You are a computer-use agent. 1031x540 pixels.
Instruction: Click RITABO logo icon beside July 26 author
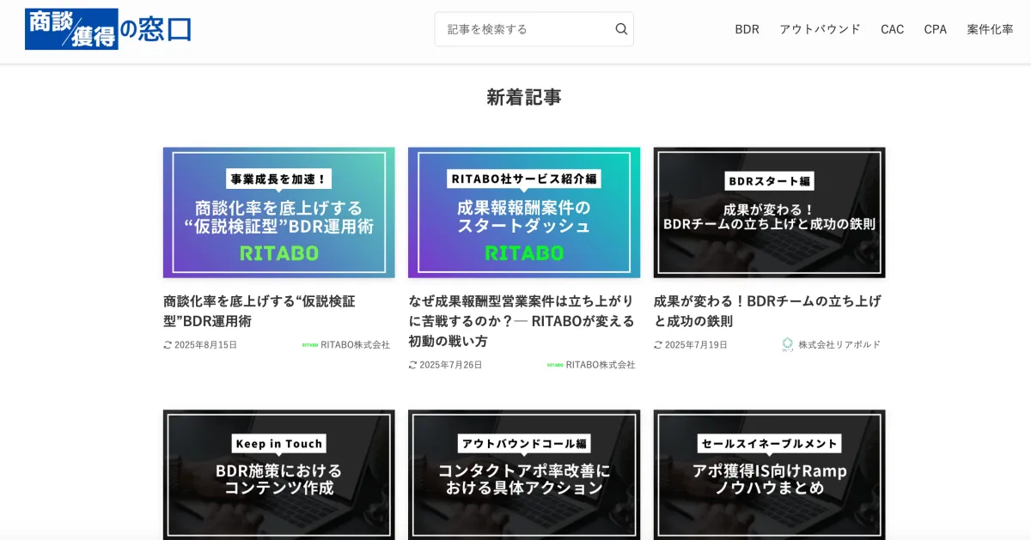point(555,365)
